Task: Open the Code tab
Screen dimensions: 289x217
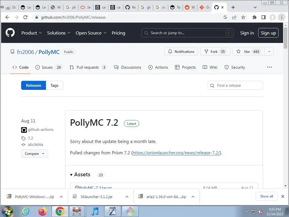Action: pyautogui.click(x=20, y=67)
